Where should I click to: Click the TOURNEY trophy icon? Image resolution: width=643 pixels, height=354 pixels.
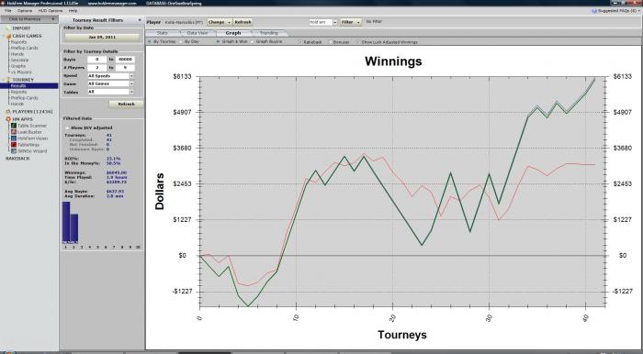(8, 80)
